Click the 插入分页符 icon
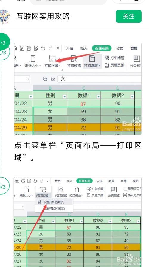The width and height of the screenshot is (149, 267). pos(125,195)
